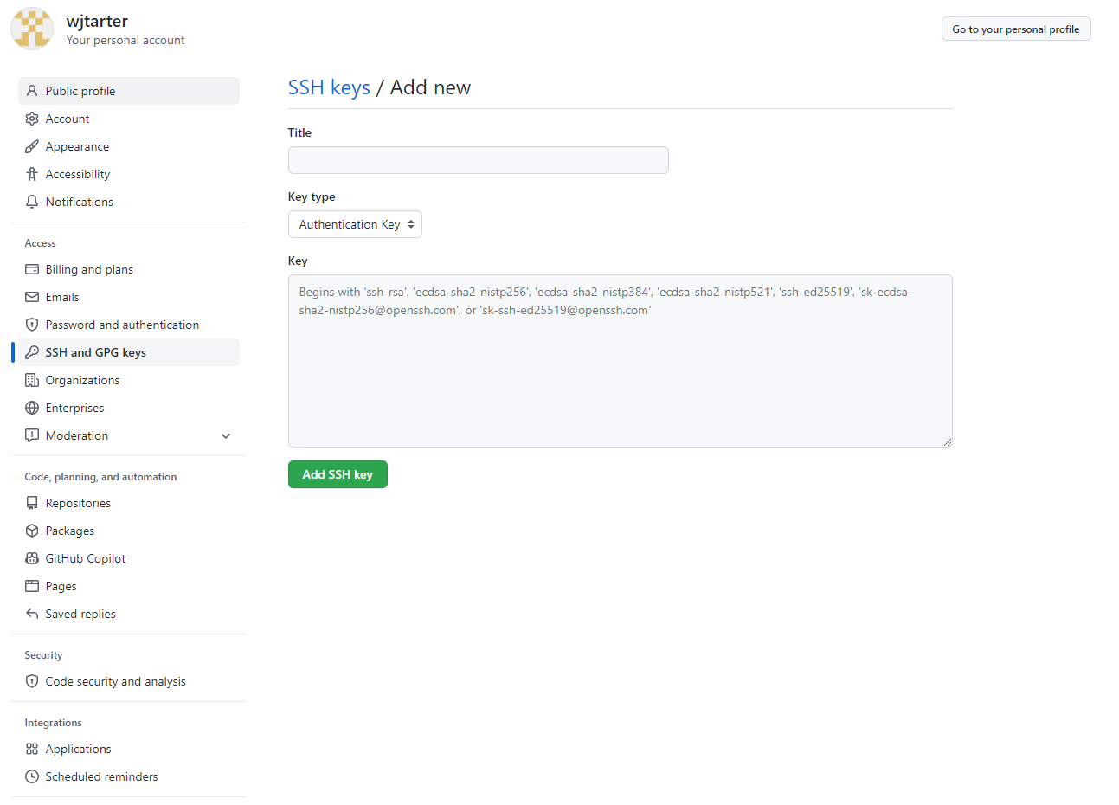Open Notifications settings

pyautogui.click(x=129, y=202)
